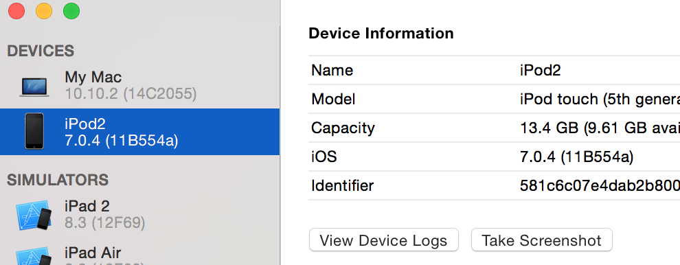Click the Take Screenshot button
The image size is (680, 265).
tap(542, 240)
